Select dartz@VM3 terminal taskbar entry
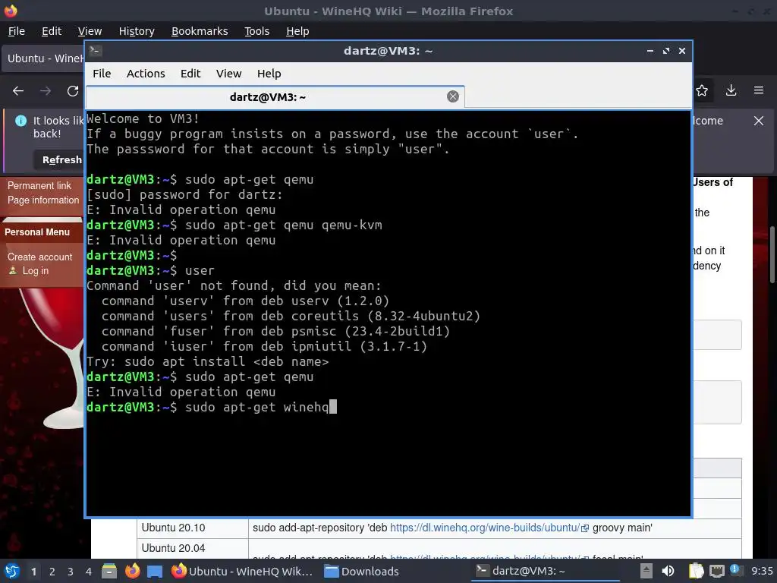777x583 pixels. (x=545, y=571)
